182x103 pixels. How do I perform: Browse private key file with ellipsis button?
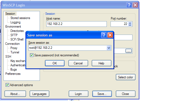(x=128, y=51)
